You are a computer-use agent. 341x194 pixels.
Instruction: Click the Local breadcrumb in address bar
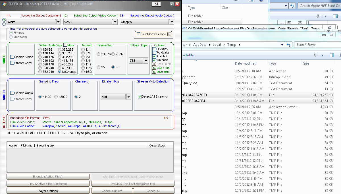point(217,45)
